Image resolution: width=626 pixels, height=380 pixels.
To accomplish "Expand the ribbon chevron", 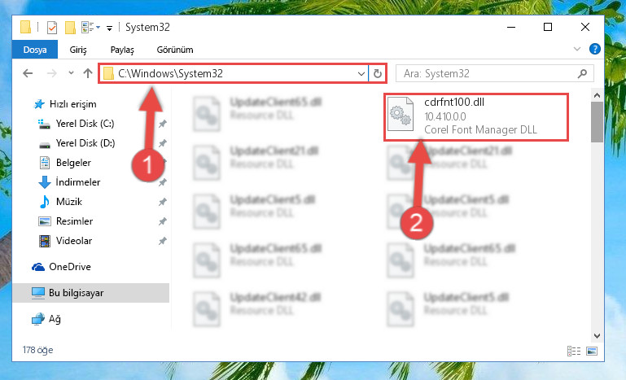I will (x=577, y=49).
